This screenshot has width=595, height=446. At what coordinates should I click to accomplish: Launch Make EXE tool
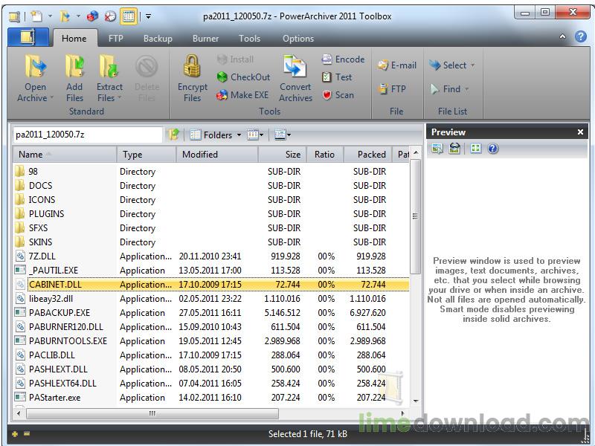[x=244, y=95]
